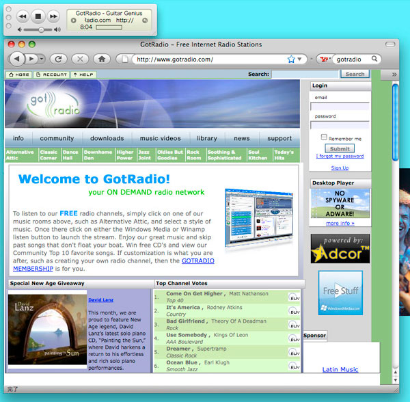This screenshot has height=402, width=410.
Task: Click the URL address field
Action: [x=209, y=59]
